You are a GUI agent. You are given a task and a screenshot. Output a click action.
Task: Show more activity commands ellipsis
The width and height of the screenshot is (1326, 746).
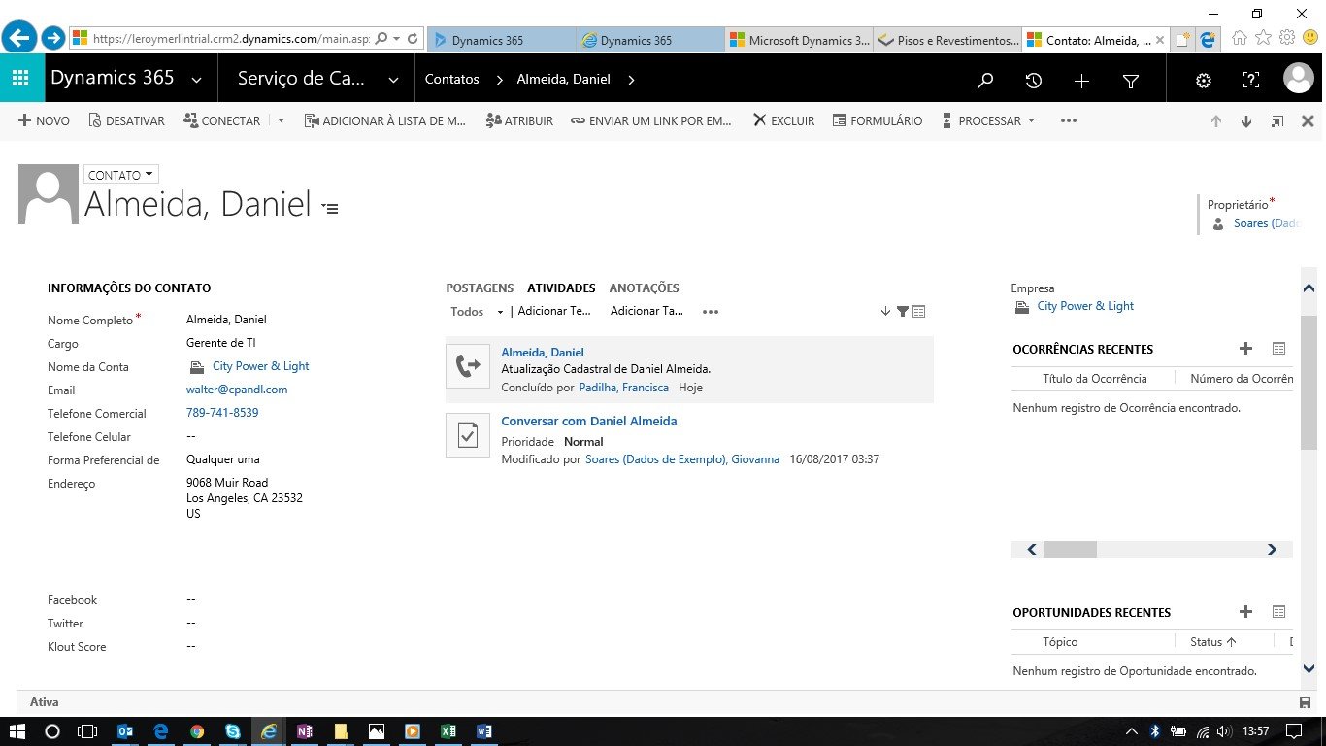click(x=711, y=312)
